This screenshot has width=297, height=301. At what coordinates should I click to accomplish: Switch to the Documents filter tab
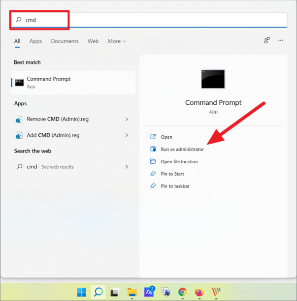pyautogui.click(x=65, y=41)
